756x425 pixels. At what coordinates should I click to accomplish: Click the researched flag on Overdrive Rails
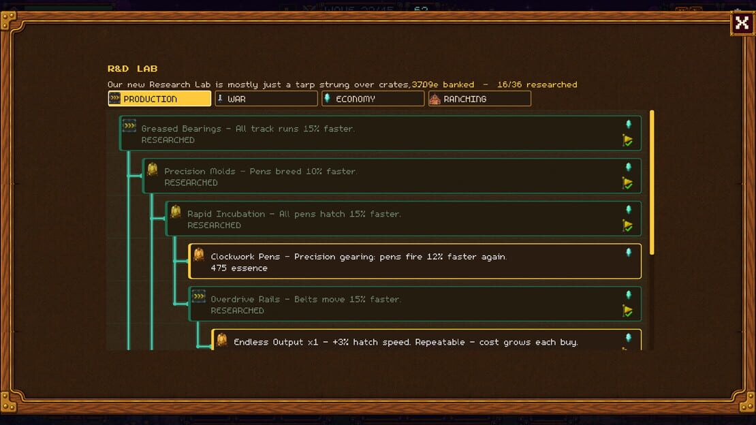(x=627, y=311)
